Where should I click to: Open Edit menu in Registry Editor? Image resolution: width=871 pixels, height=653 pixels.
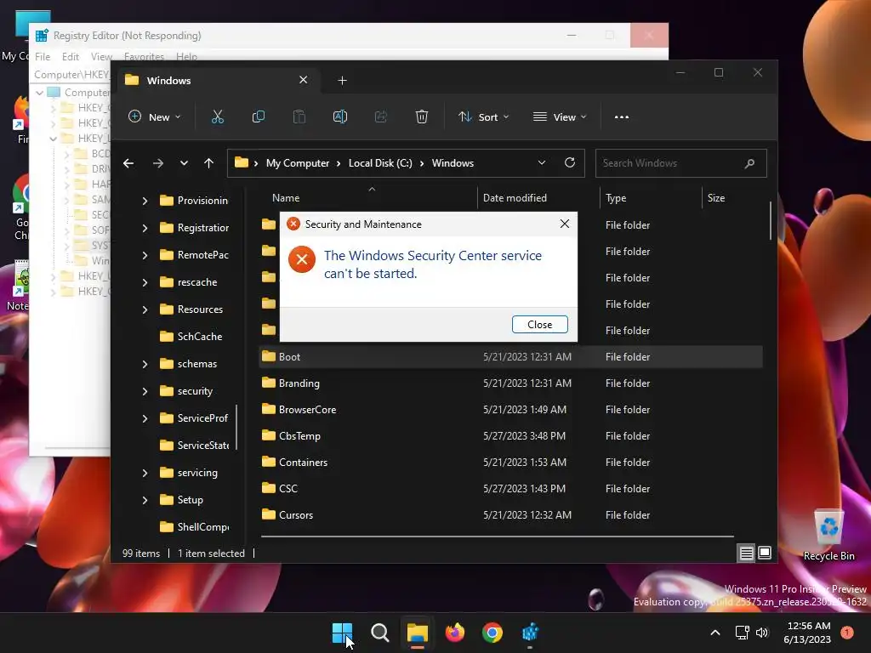70,57
